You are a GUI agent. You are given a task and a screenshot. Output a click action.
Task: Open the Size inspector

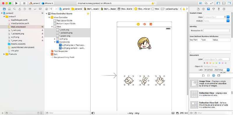click(x=219, y=9)
